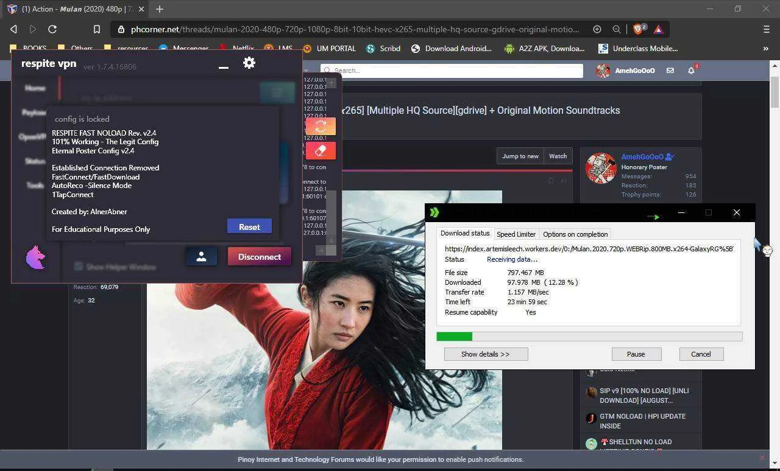Open SIP v9 100% NO LOAD thread

click(x=644, y=396)
